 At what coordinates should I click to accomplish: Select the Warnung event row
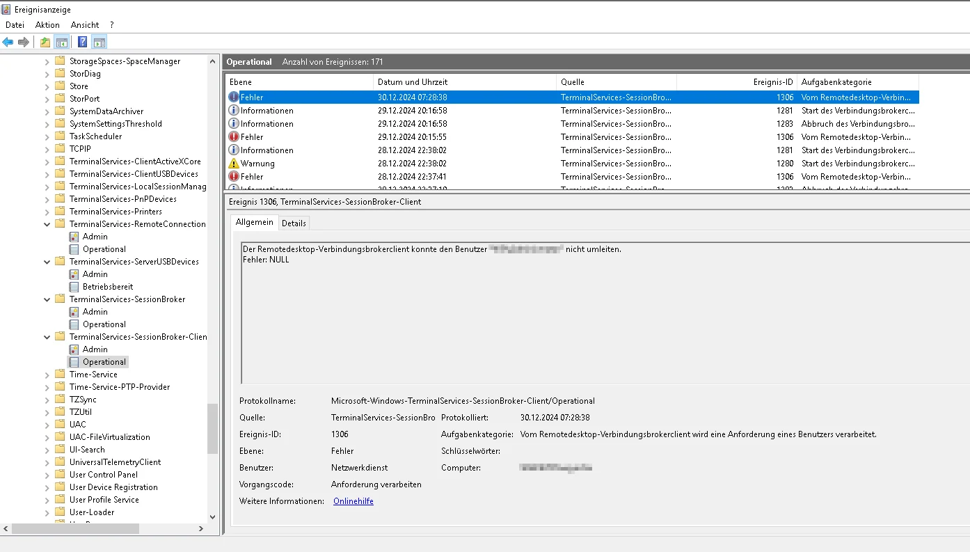click(572, 164)
